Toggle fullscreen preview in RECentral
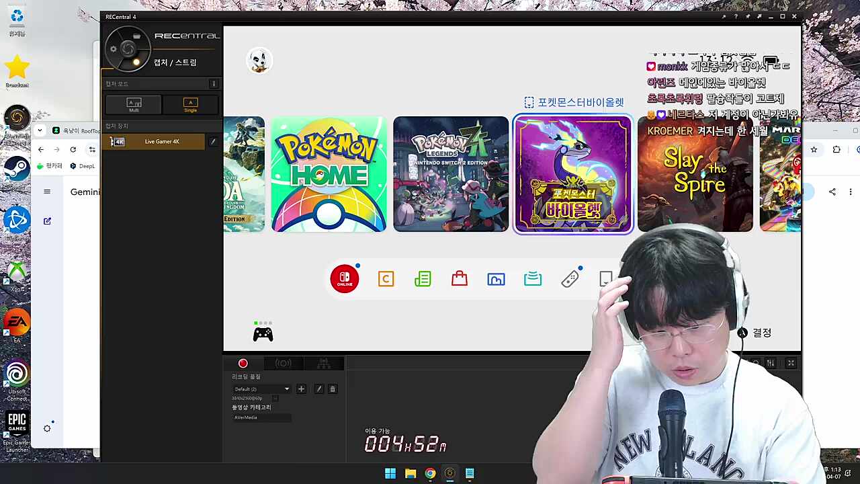The width and height of the screenshot is (860, 484). (791, 363)
